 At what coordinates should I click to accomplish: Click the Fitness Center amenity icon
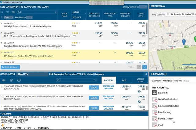pyautogui.click(x=154, y=119)
